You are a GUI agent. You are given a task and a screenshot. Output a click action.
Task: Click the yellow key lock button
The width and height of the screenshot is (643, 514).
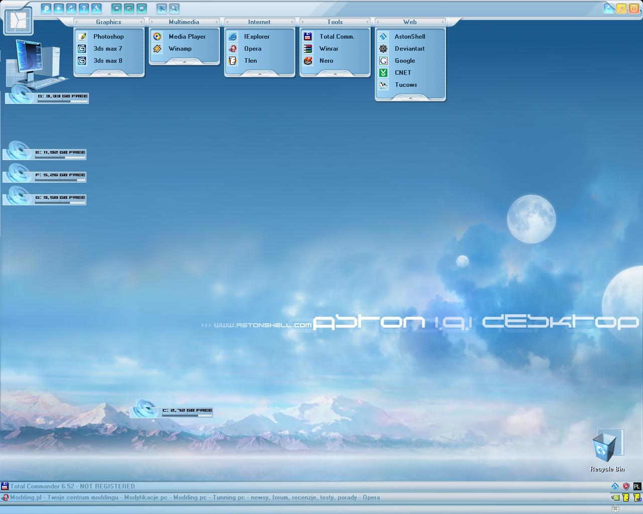click(621, 9)
